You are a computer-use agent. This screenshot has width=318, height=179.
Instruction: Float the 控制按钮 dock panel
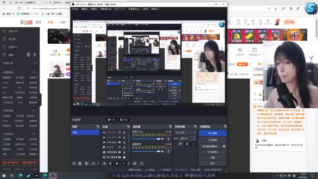pos(225,126)
